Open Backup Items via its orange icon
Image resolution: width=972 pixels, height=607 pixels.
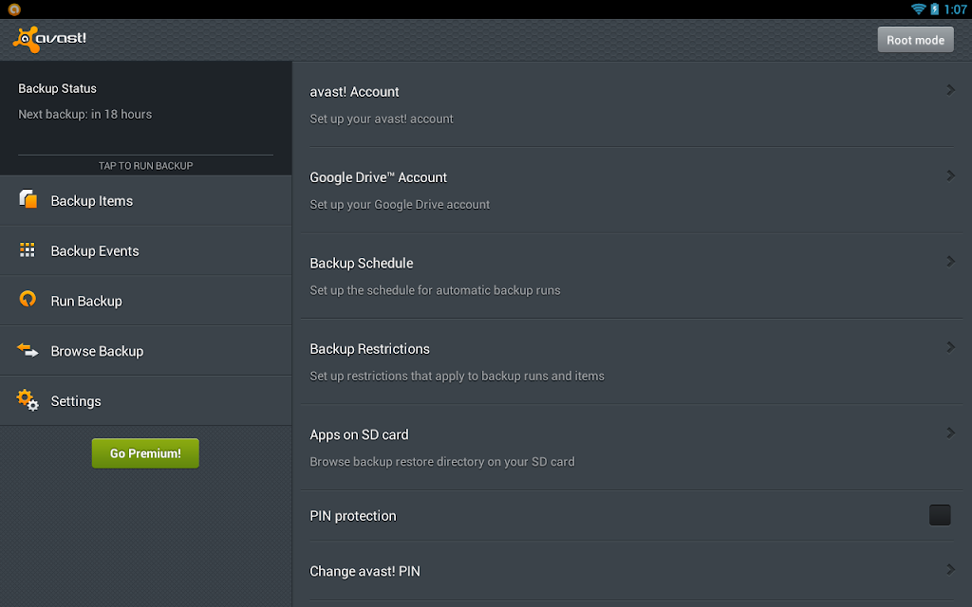tap(28, 199)
